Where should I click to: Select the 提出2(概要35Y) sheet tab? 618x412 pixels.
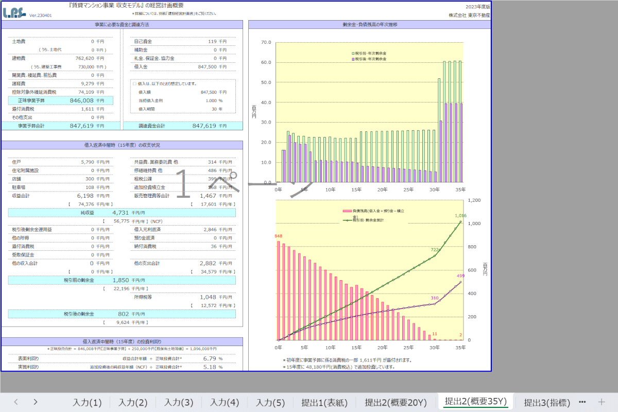(x=476, y=402)
